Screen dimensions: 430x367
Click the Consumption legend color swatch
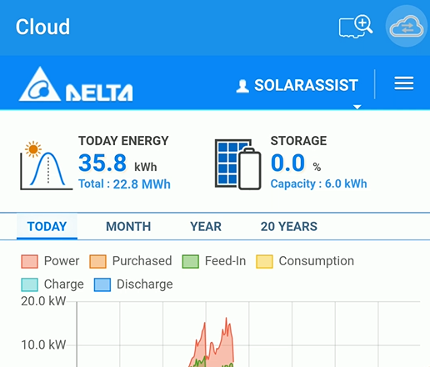[264, 262]
